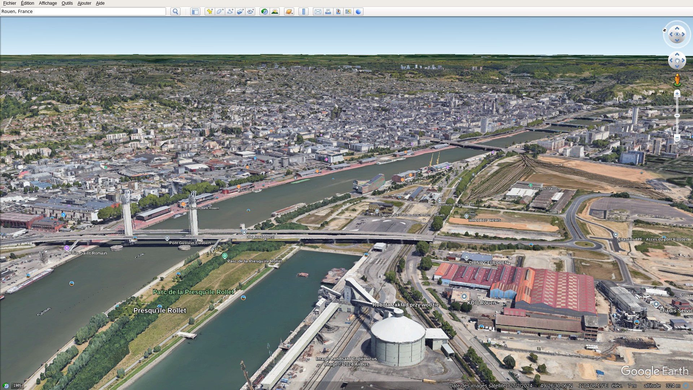Click the look-down arrow on look joystick
Image resolution: width=693 pixels, height=390 pixels.
[x=677, y=40]
